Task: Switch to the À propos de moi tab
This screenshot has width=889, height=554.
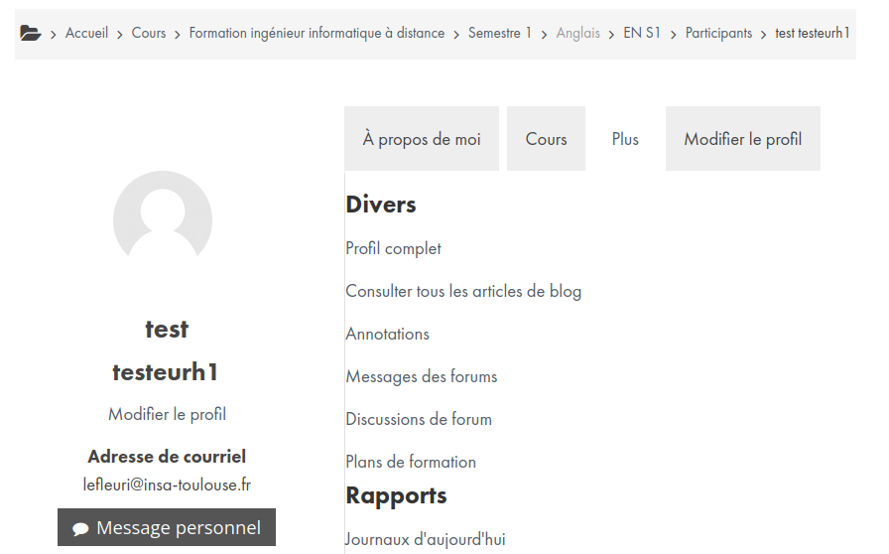Action: (x=422, y=139)
